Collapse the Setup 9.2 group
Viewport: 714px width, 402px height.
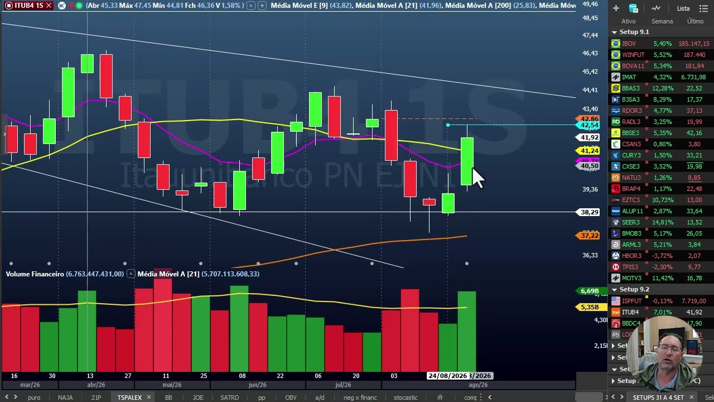pyautogui.click(x=614, y=289)
